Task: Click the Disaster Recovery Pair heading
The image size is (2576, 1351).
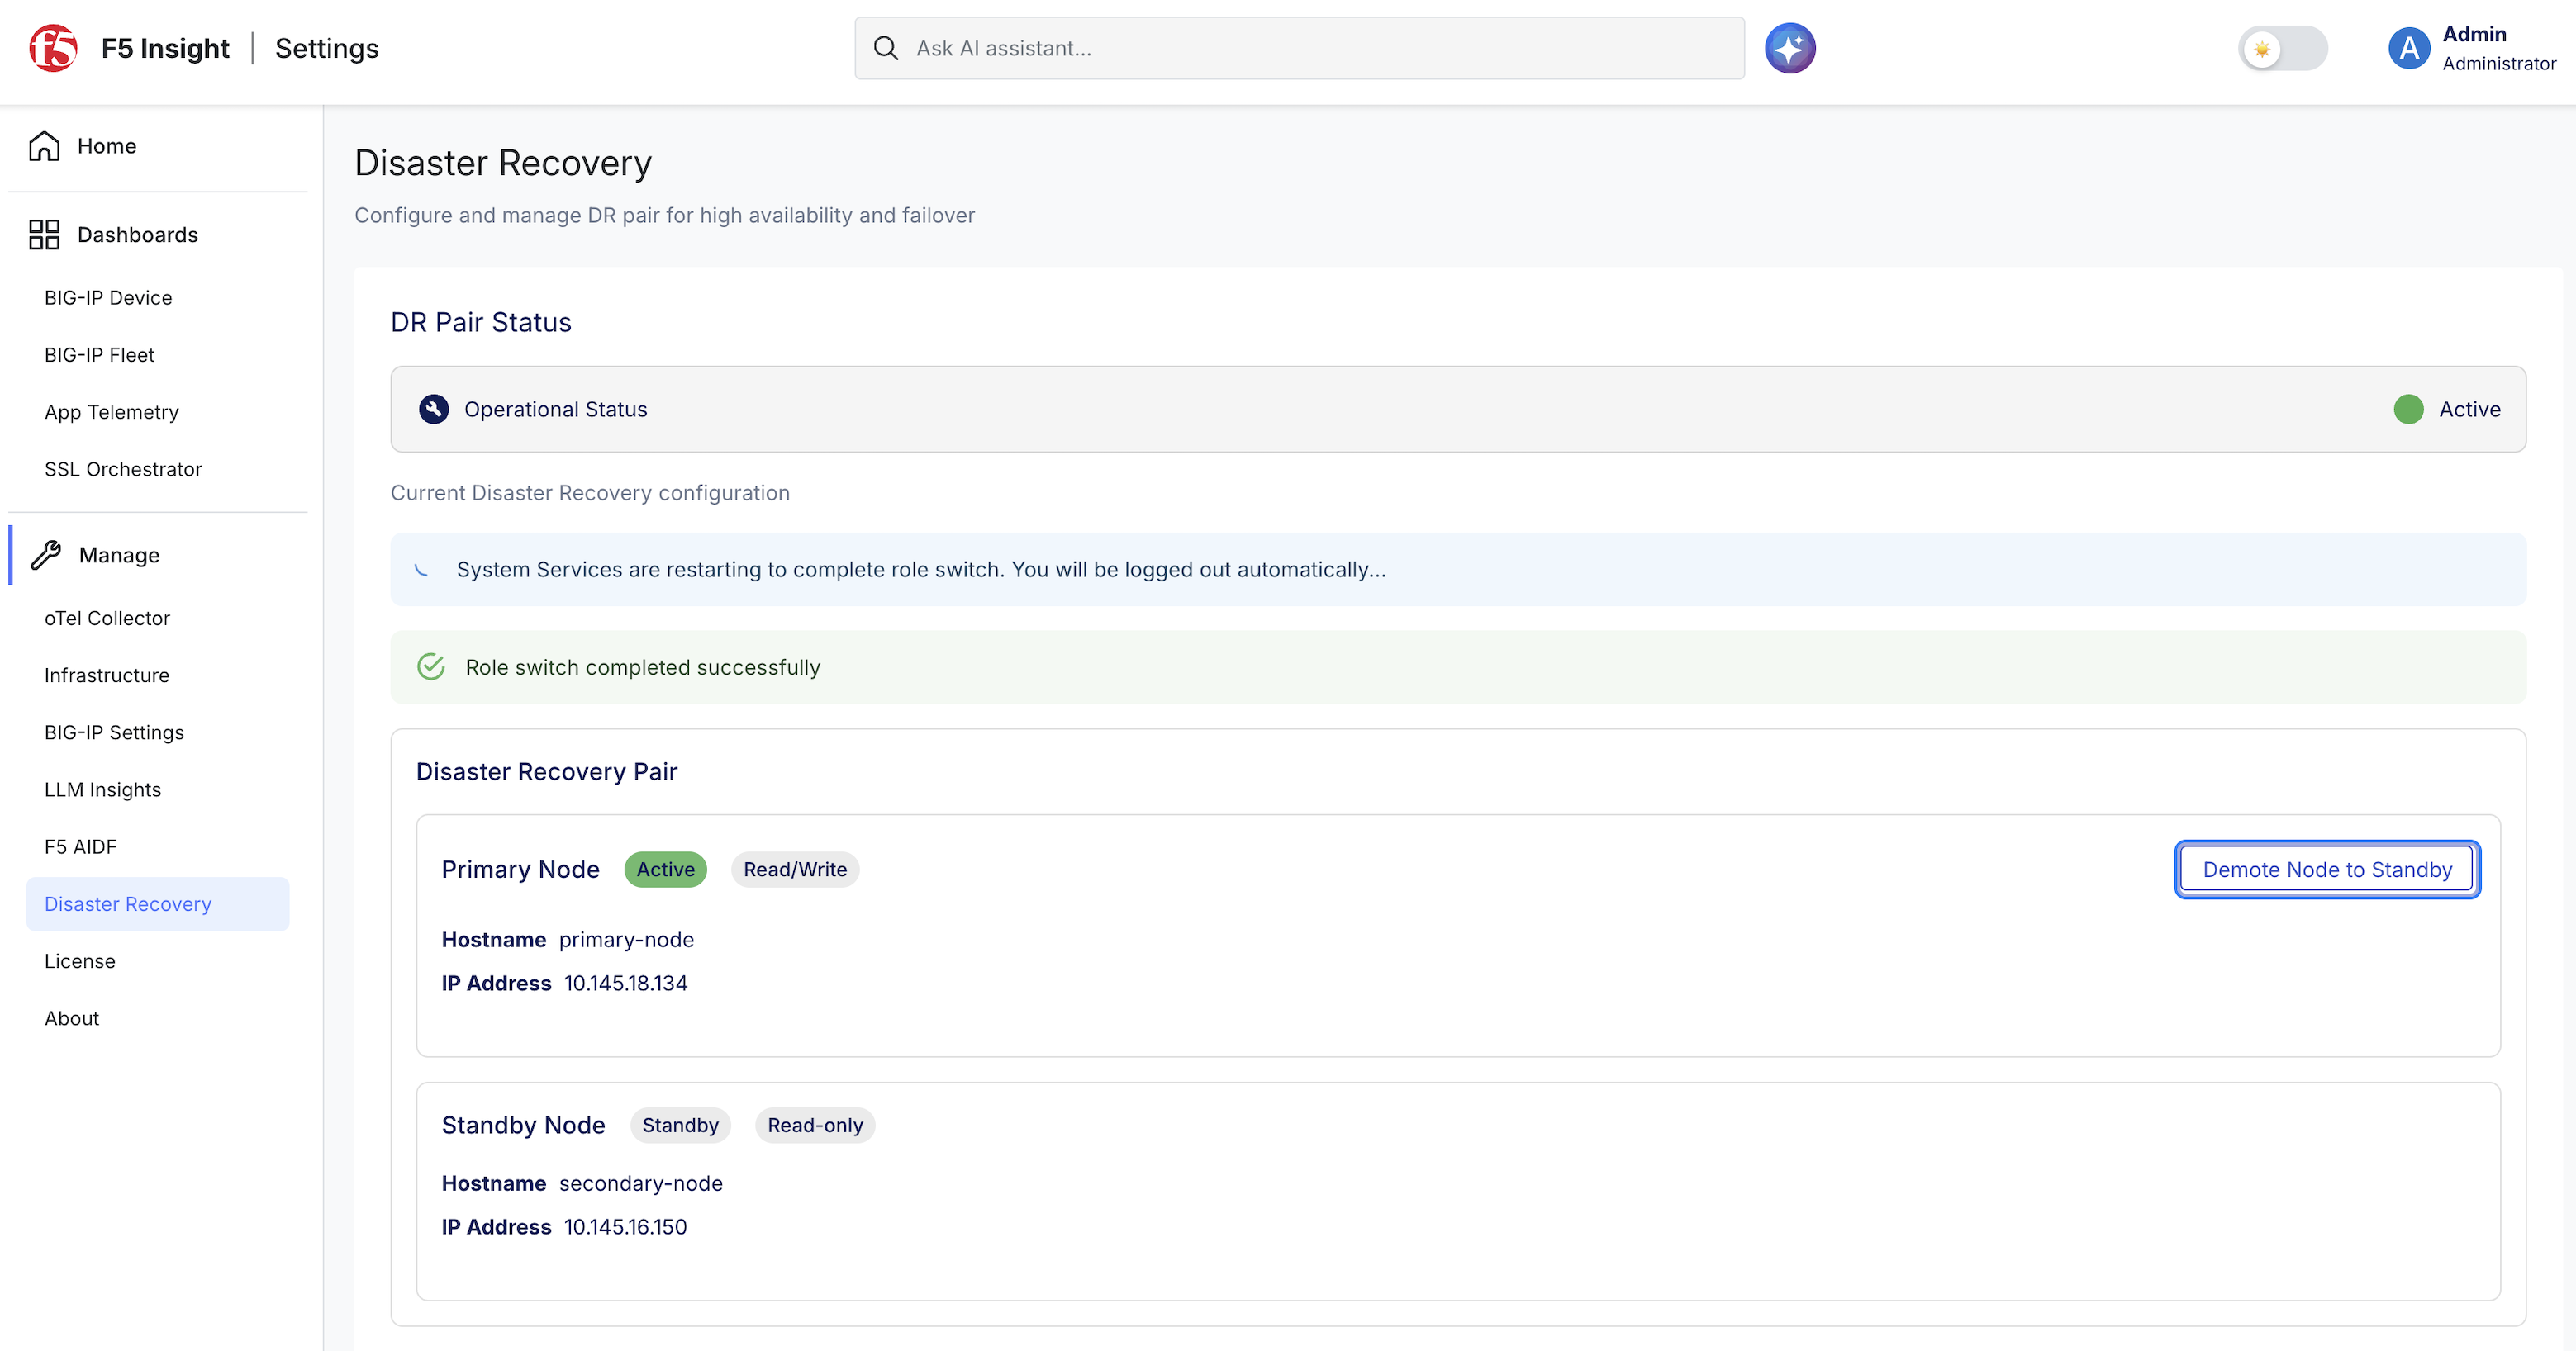Action: coord(547,771)
